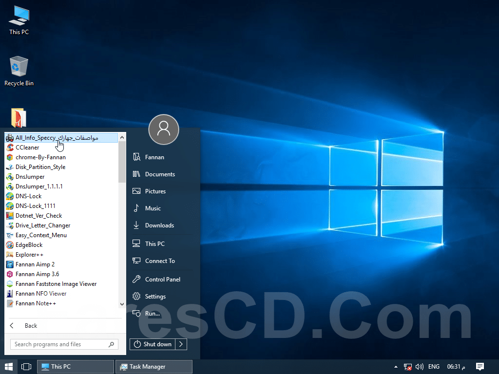The width and height of the screenshot is (499, 374).
Task: Click the user account avatar
Action: click(x=164, y=130)
